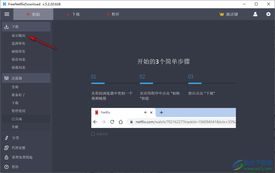Image resolution: width=275 pixels, height=173 pixels.
Task: Filter by 暂停使用
Action: [x=18, y=111]
